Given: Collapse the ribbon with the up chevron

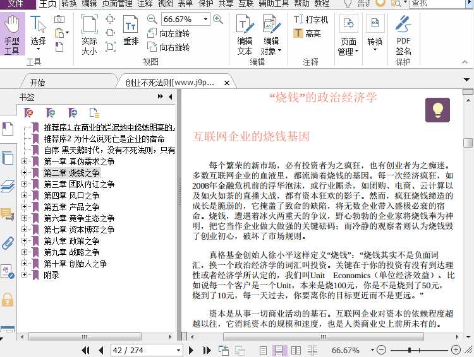Looking at the screenshot, I should pyautogui.click(x=465, y=62).
